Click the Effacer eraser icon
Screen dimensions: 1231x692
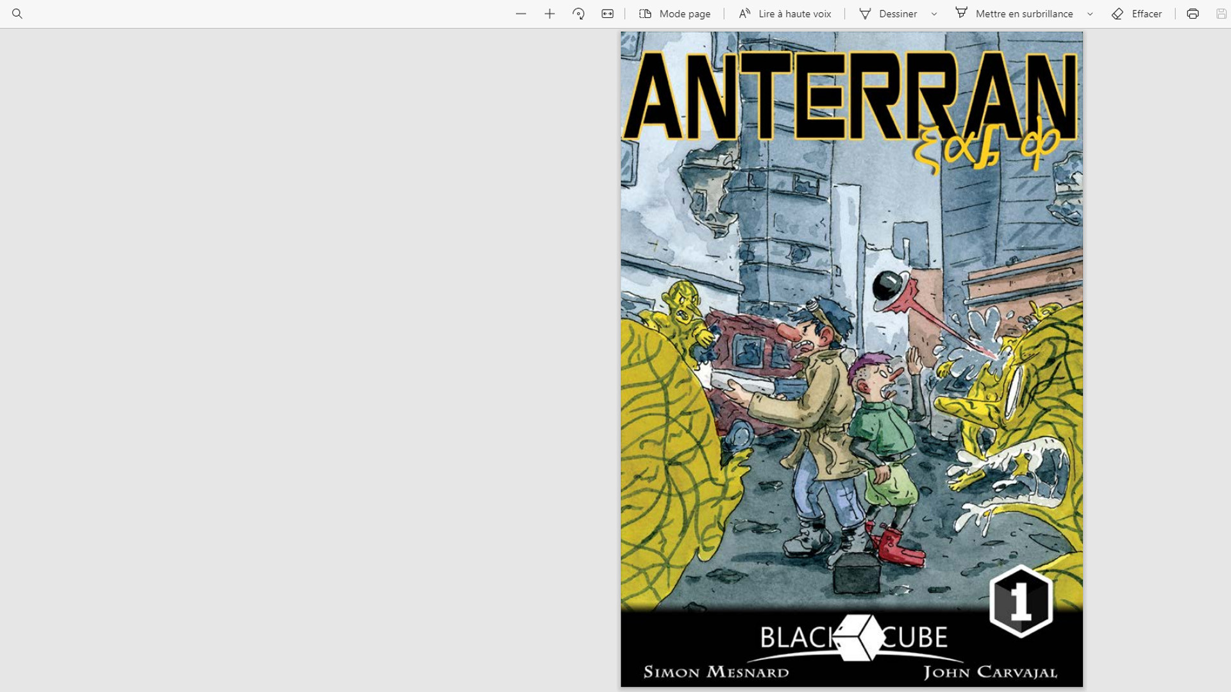[1117, 13]
